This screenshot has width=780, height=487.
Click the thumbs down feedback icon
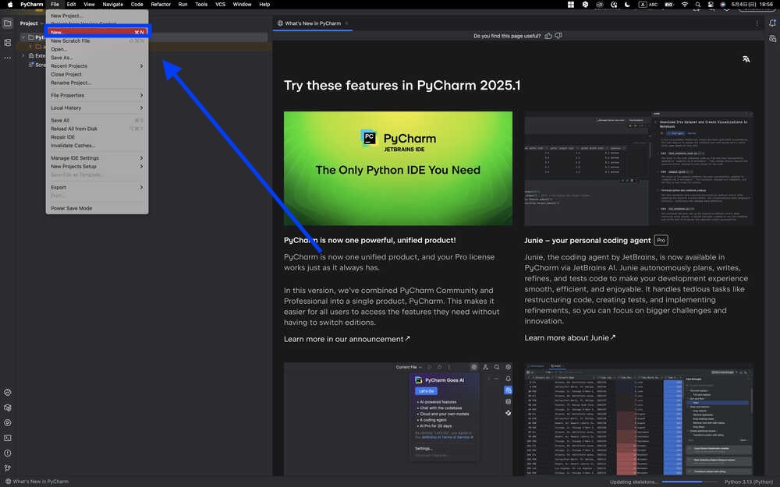(558, 36)
